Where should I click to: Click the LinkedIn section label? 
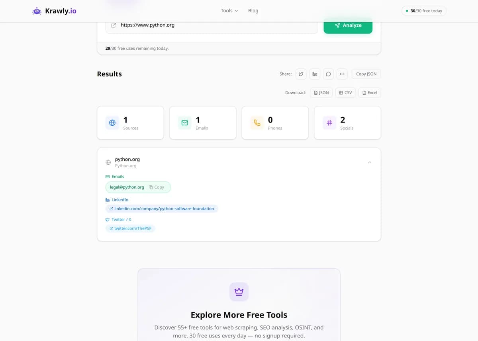pyautogui.click(x=117, y=200)
